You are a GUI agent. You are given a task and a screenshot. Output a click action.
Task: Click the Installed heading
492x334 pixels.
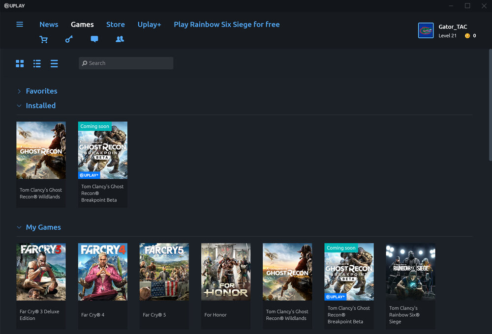click(41, 106)
